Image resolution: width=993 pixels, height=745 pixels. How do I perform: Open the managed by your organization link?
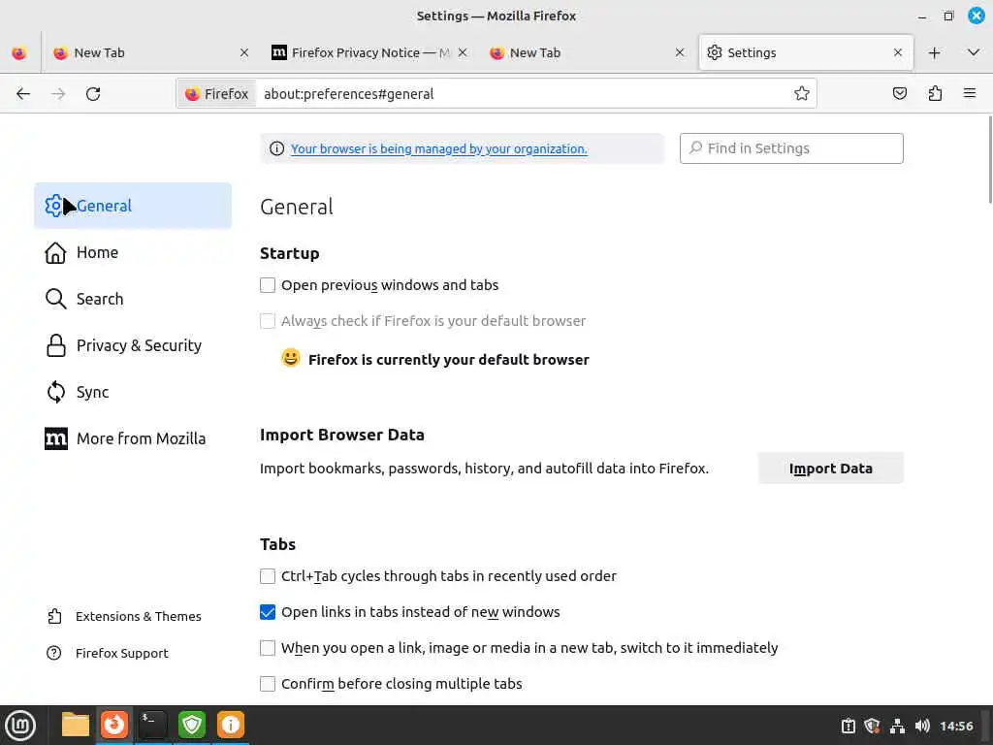(438, 148)
